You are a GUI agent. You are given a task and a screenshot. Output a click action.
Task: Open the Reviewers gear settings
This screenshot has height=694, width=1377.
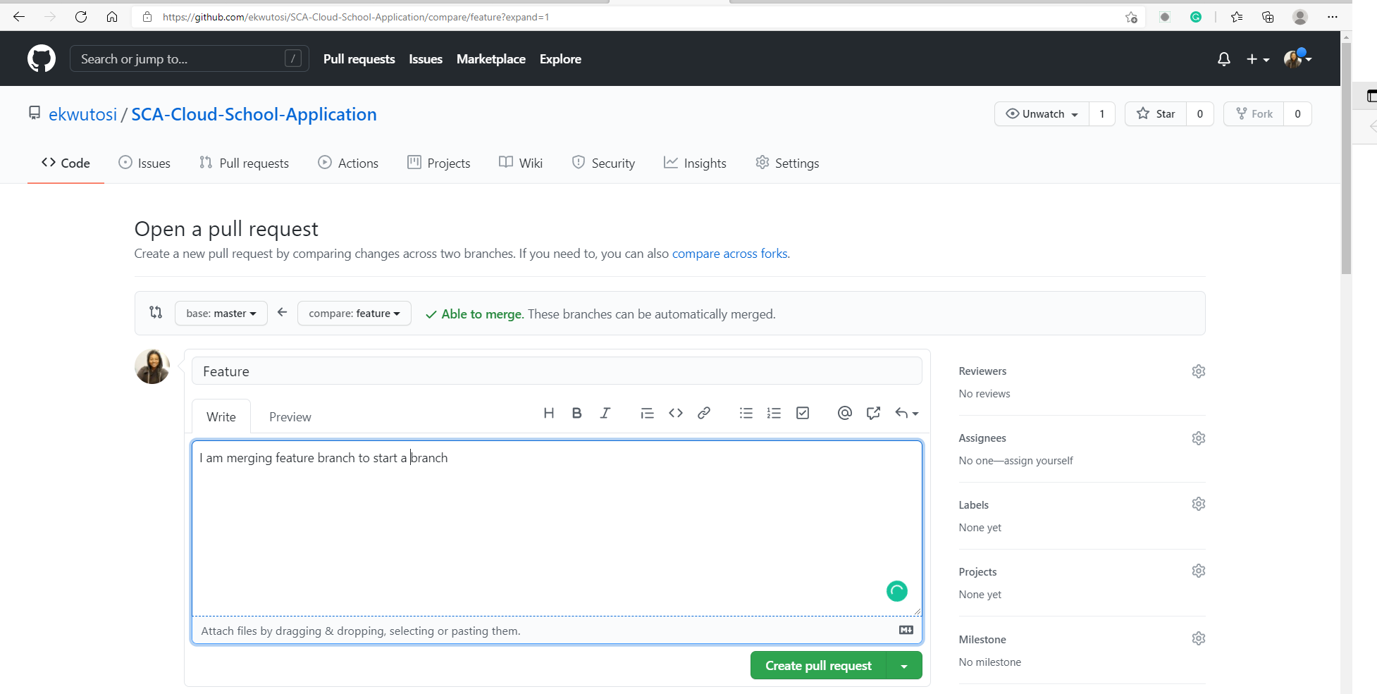click(x=1199, y=371)
